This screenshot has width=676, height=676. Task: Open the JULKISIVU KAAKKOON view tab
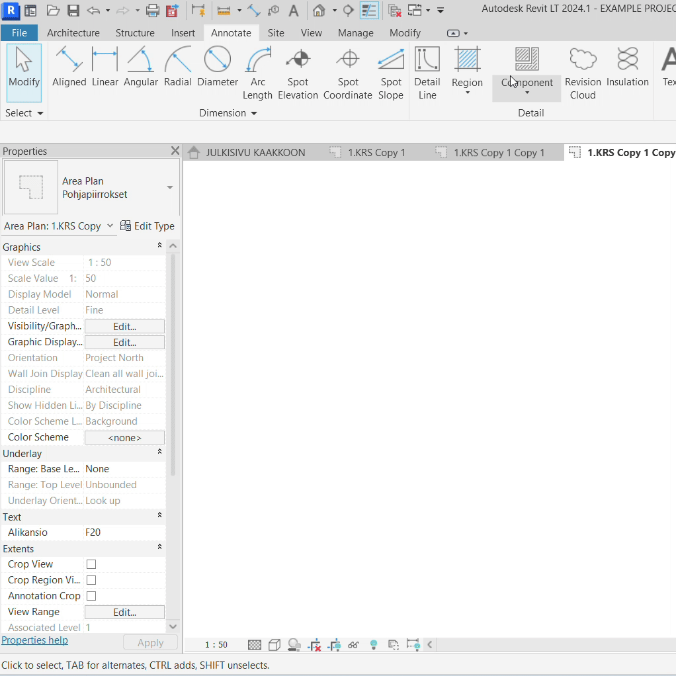tap(255, 153)
